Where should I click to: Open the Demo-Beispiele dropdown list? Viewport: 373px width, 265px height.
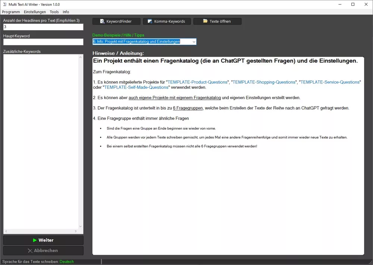point(144,42)
